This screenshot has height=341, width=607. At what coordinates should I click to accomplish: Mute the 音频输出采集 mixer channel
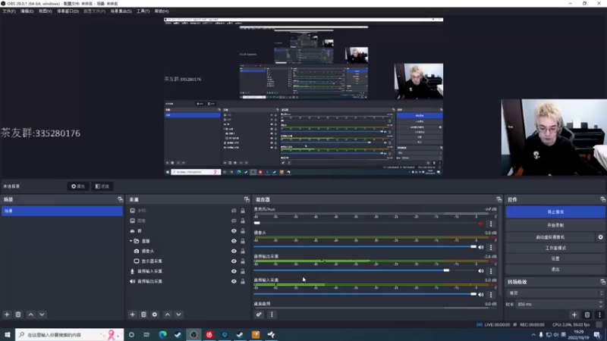pos(481,271)
